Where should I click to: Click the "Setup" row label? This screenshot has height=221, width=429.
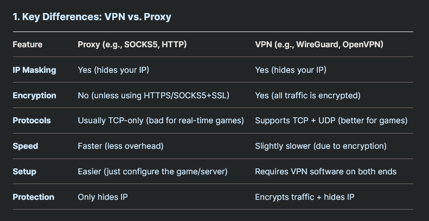[24, 172]
